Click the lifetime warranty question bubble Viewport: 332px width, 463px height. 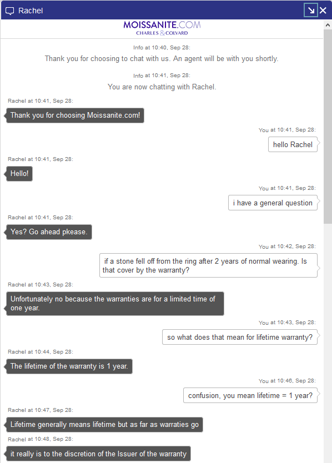tap(240, 337)
